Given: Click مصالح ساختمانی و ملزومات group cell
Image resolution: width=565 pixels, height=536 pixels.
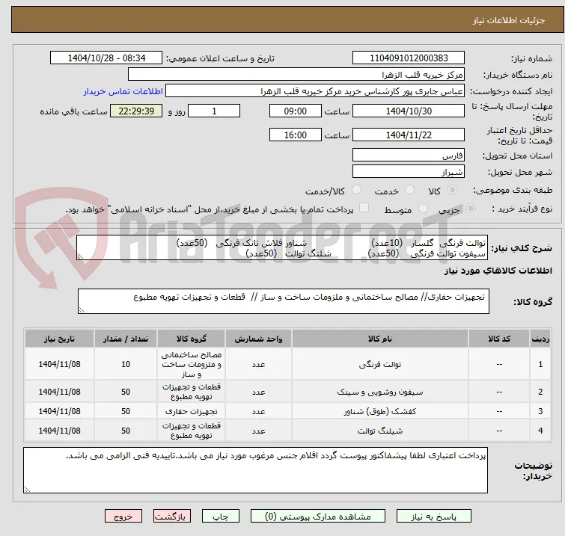Looking at the screenshot, I should (191, 364).
